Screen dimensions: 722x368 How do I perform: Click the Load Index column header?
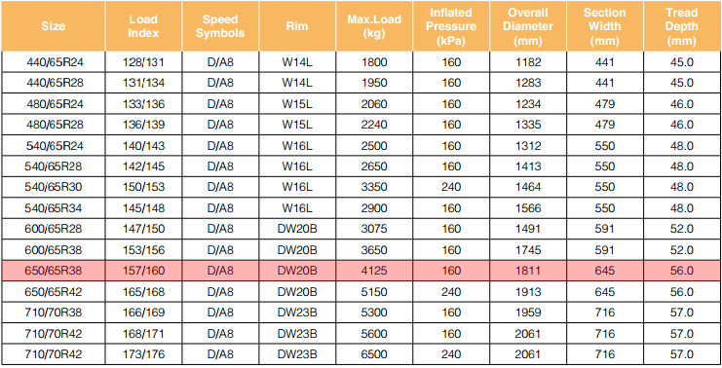pos(143,26)
